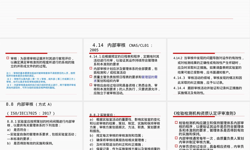Open the 8.8 内部审核 (方式A) slide
This screenshot has height=150, width=250.
click(x=41, y=126)
